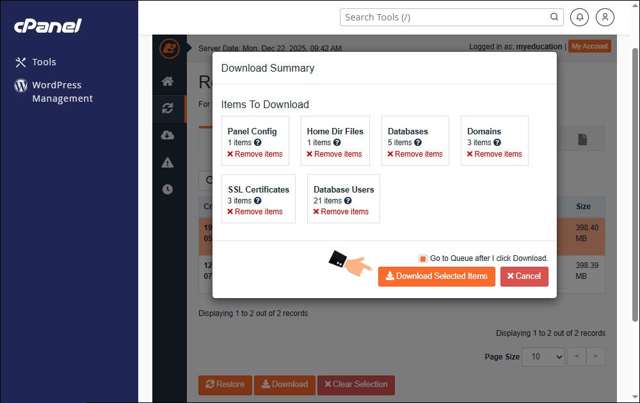Remove items from Panel Config
The width and height of the screenshot is (640, 403).
pyautogui.click(x=255, y=154)
